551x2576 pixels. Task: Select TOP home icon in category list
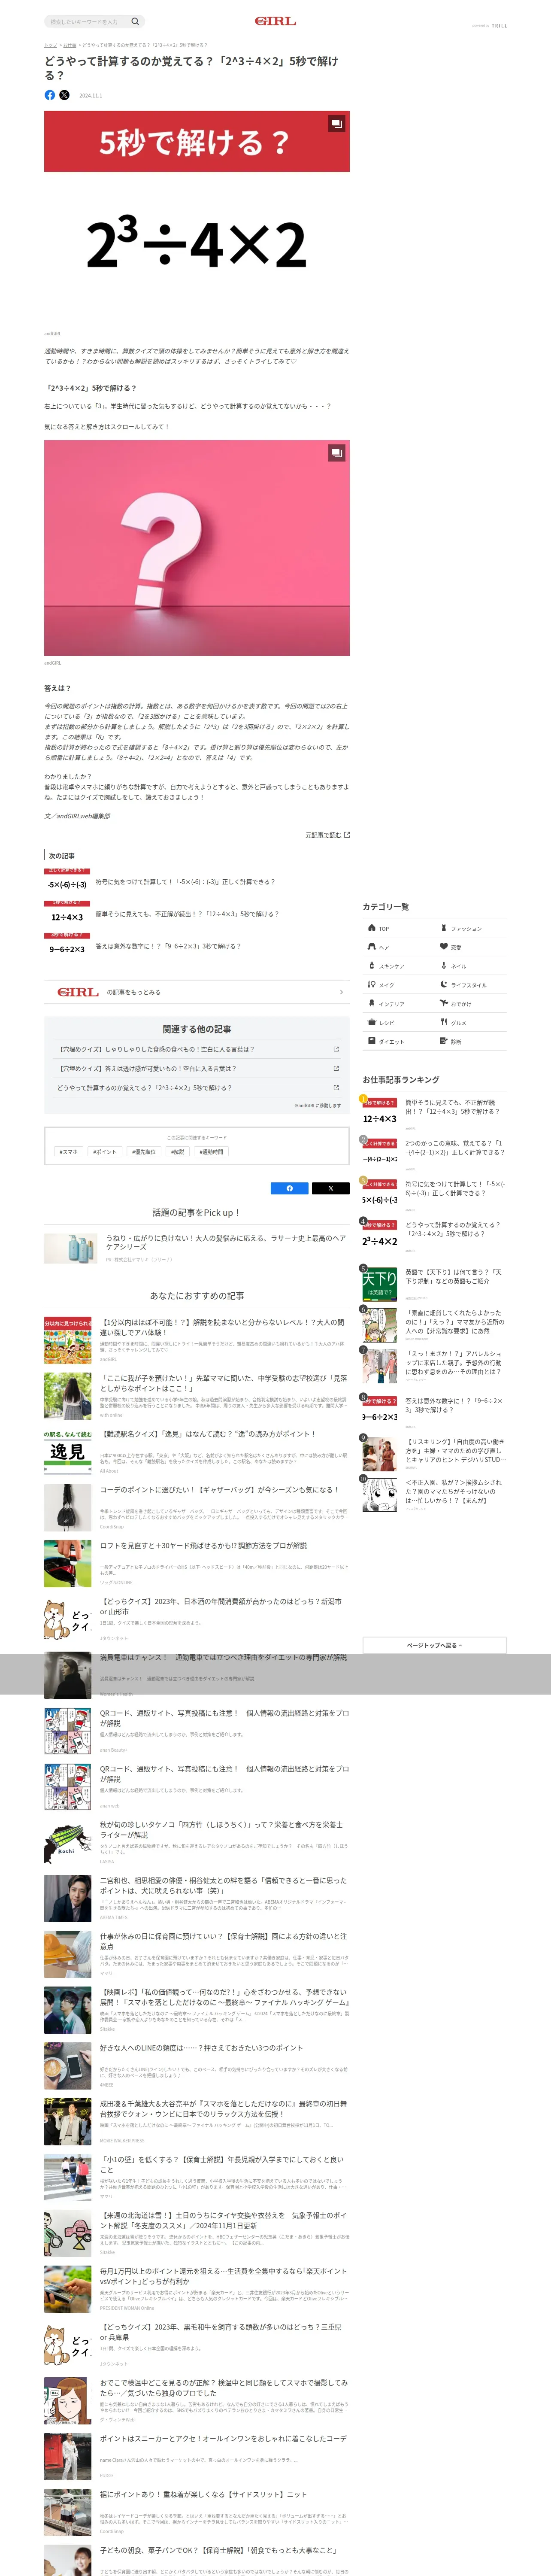click(x=371, y=928)
